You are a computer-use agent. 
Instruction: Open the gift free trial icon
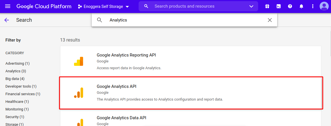click(x=267, y=6)
